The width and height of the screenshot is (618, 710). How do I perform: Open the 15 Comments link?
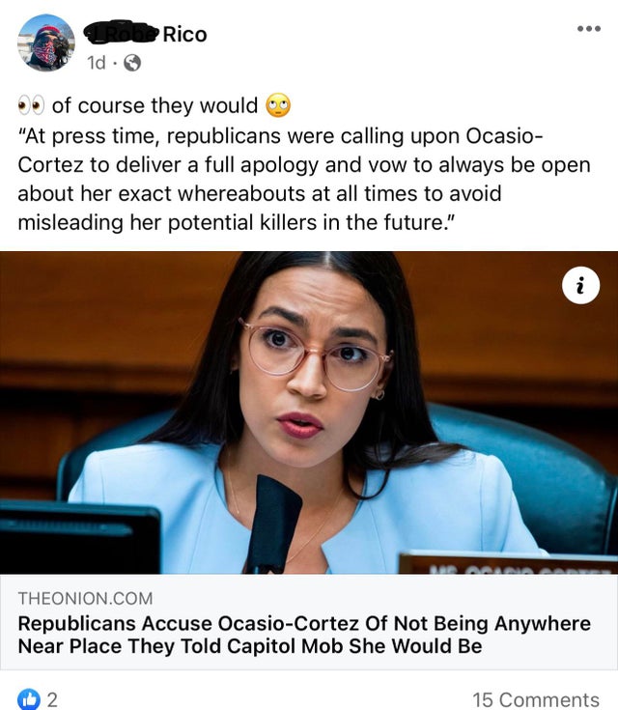(536, 699)
